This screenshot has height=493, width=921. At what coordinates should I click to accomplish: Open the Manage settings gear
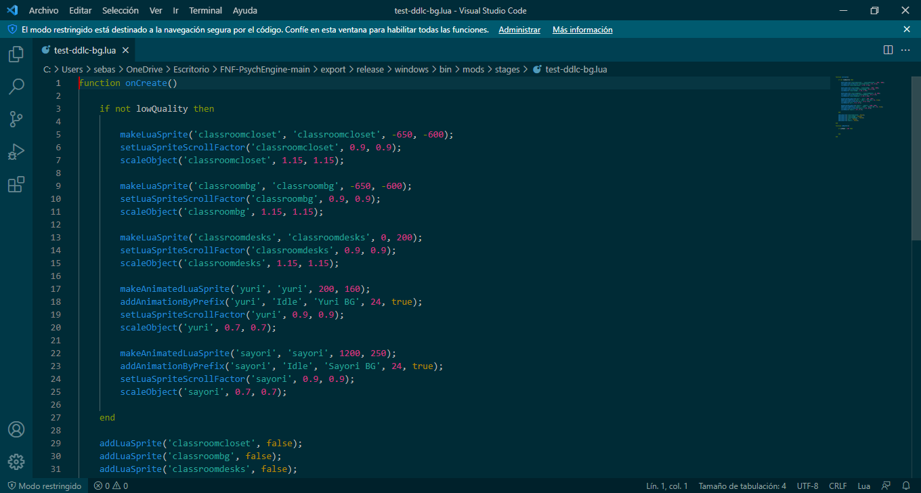pyautogui.click(x=16, y=462)
